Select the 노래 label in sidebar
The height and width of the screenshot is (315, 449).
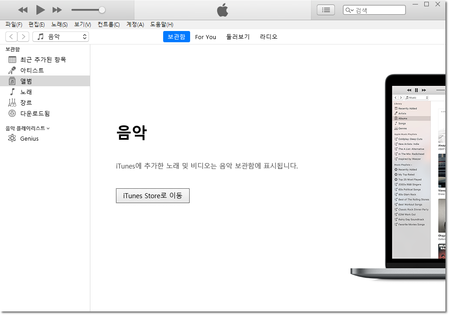click(x=26, y=92)
